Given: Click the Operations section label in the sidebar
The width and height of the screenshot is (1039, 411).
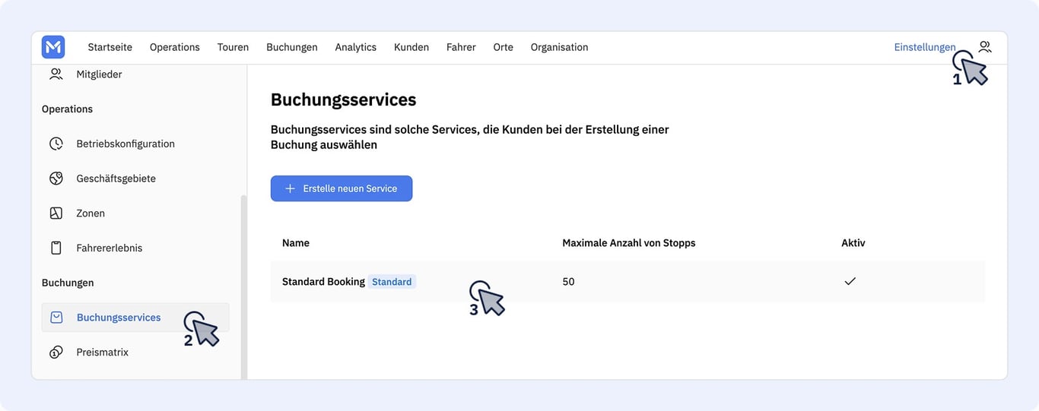Looking at the screenshot, I should click(67, 109).
